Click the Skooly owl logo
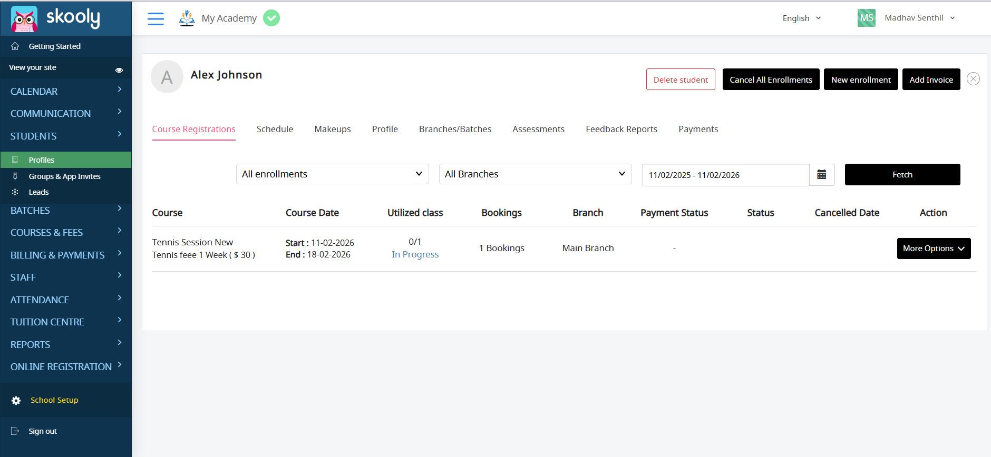This screenshot has height=457, width=991. [x=24, y=19]
